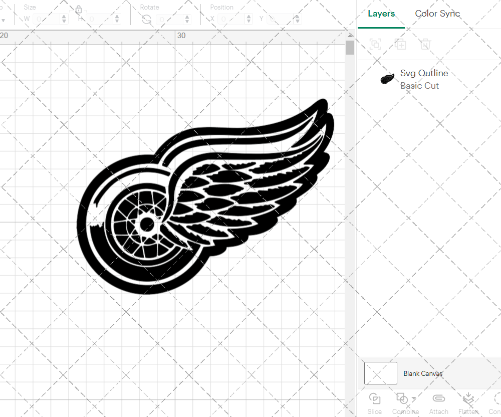Viewport: 501px width, 417px height.
Task: Click the delete layer icon
Action: [x=425, y=44]
